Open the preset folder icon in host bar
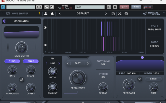 pyautogui.click(x=46, y=7)
